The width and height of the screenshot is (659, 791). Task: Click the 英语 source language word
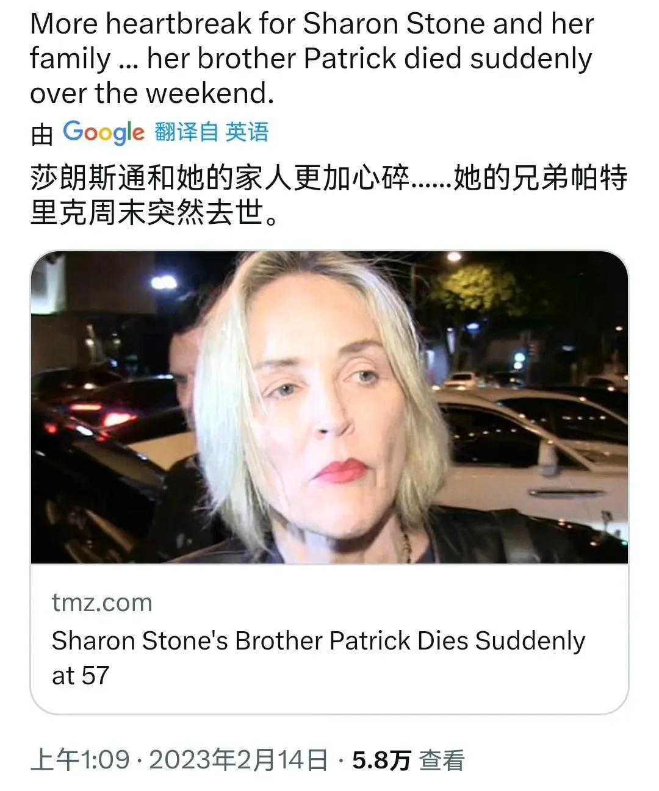click(x=247, y=132)
